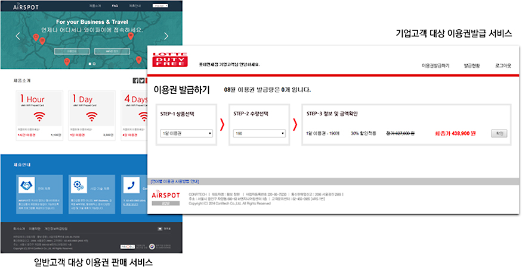Open the FAQ menu item
The image size is (522, 267).
tap(115, 6)
